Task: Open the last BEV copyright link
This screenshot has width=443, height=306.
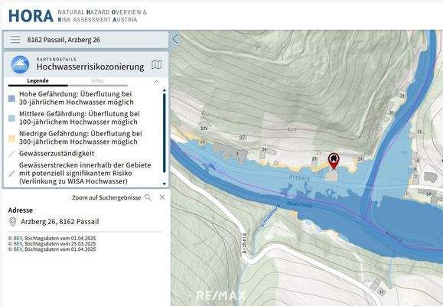Action: point(18,249)
